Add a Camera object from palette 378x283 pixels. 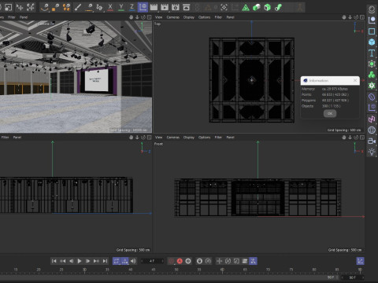[x=372, y=141]
